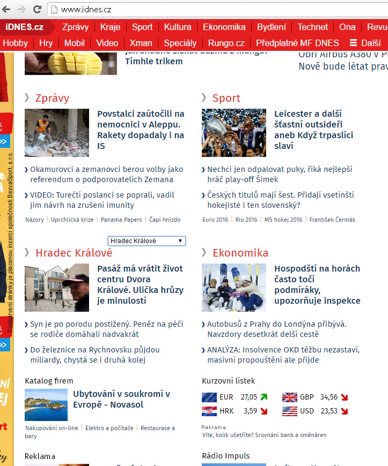This screenshot has height=466, width=388.
Task: Click the Hradec Králové section heading
Action: (x=74, y=253)
